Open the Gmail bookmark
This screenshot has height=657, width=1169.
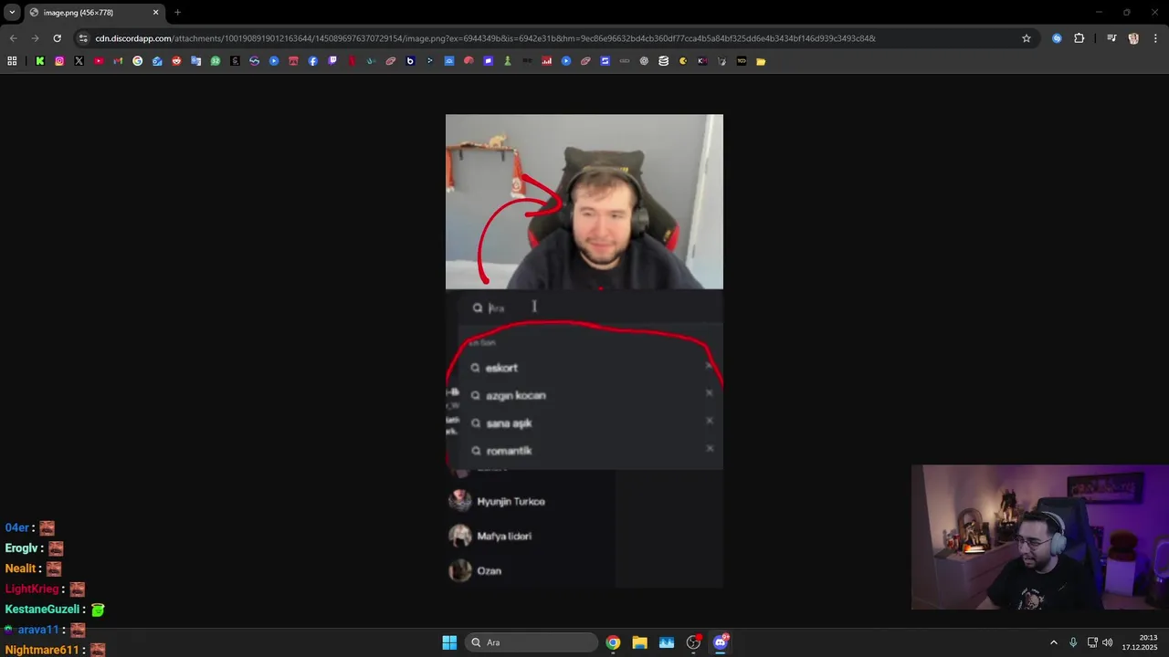point(118,61)
